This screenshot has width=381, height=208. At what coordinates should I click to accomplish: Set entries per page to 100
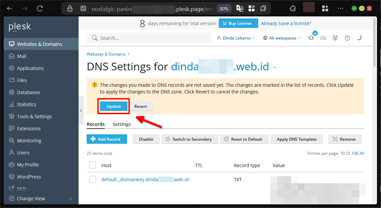(355, 153)
